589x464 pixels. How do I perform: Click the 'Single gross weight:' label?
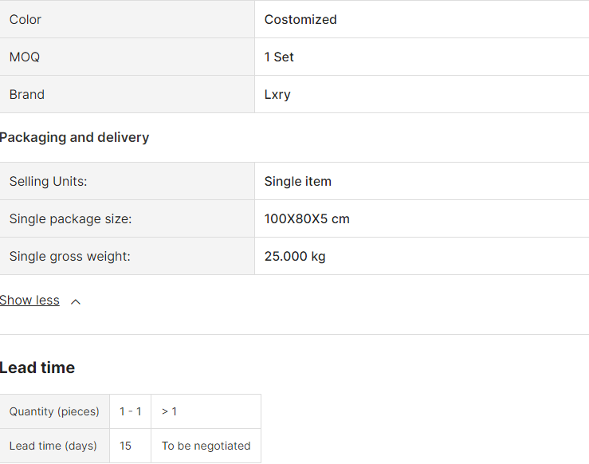[69, 256]
